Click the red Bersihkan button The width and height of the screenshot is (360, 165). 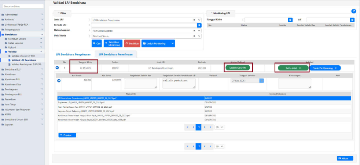click(132, 43)
